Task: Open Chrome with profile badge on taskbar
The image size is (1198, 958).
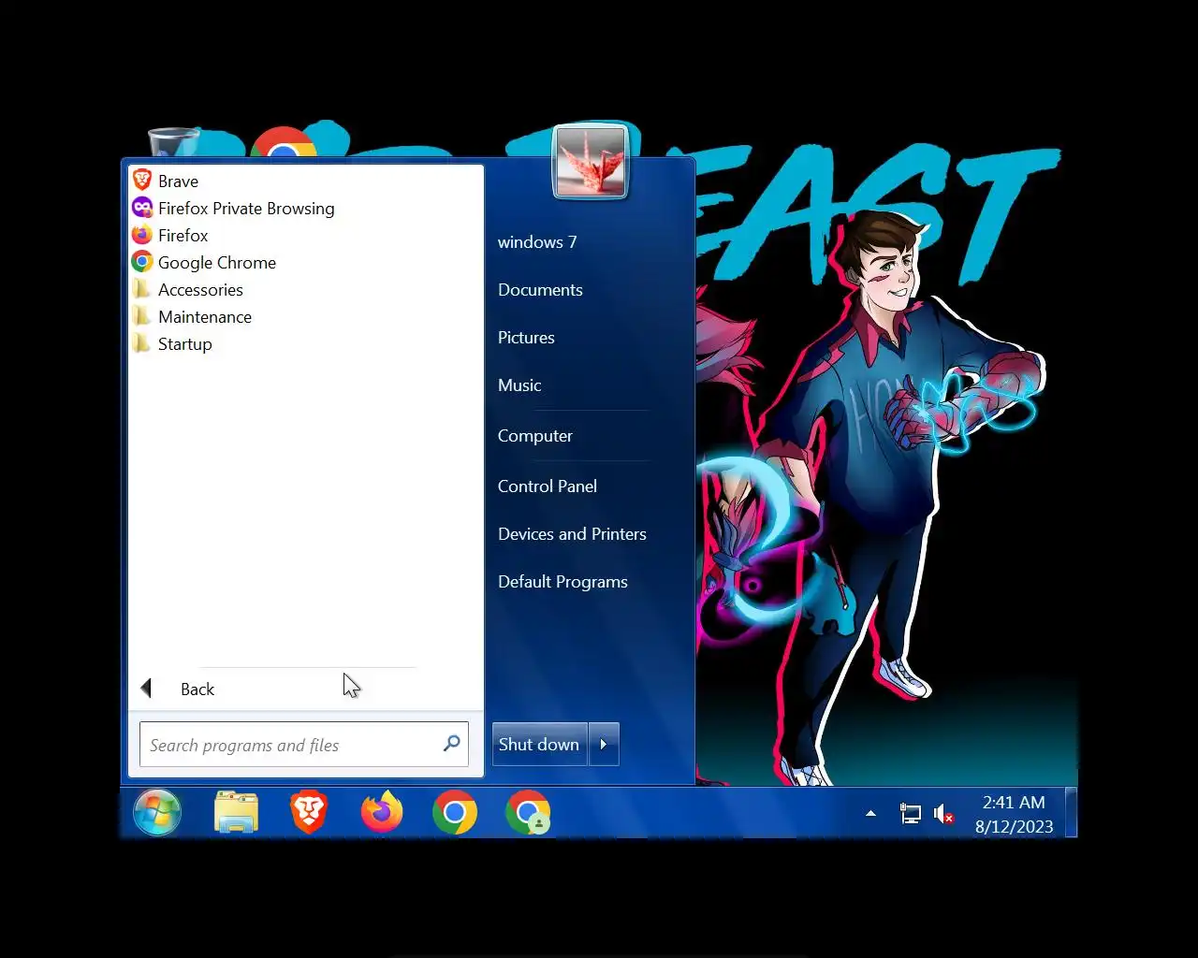Action: click(528, 812)
